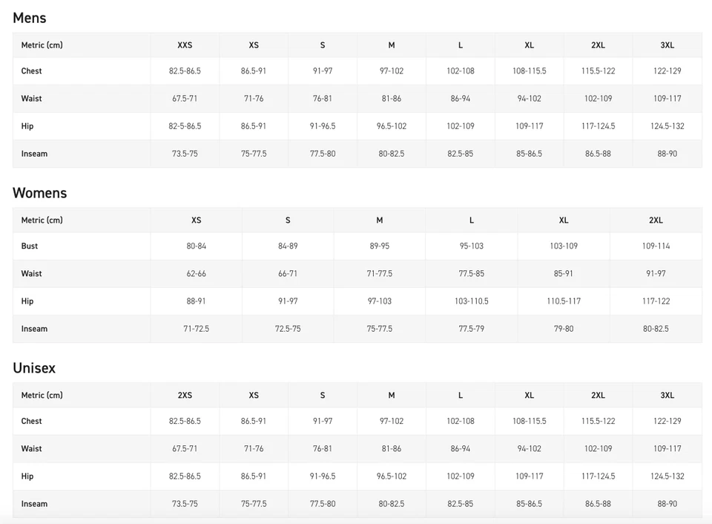Select the XXS column header in Mens table
Viewport: 712px width, 524px height.
pos(185,45)
